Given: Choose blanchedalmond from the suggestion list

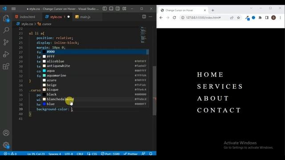Looking at the screenshot, I should (x=94, y=99).
